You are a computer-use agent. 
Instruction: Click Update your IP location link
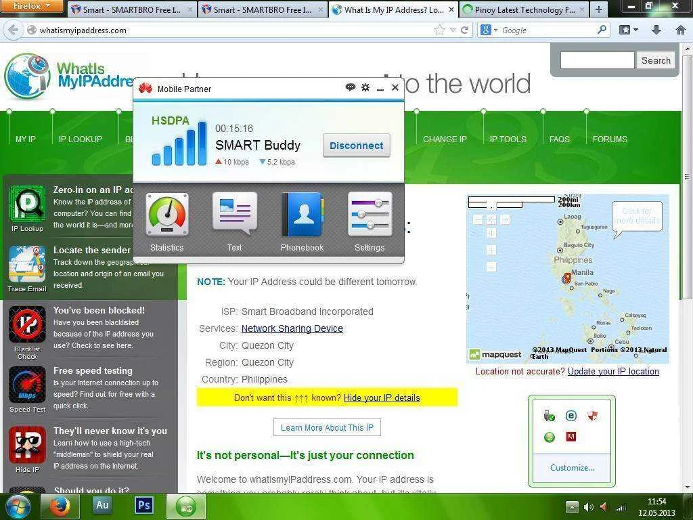pos(613,372)
